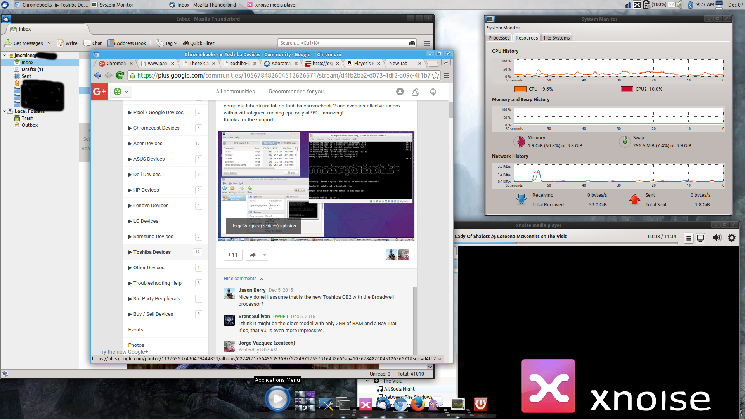
Task: Open Tag dropdown in Thunderbird
Action: [x=167, y=43]
